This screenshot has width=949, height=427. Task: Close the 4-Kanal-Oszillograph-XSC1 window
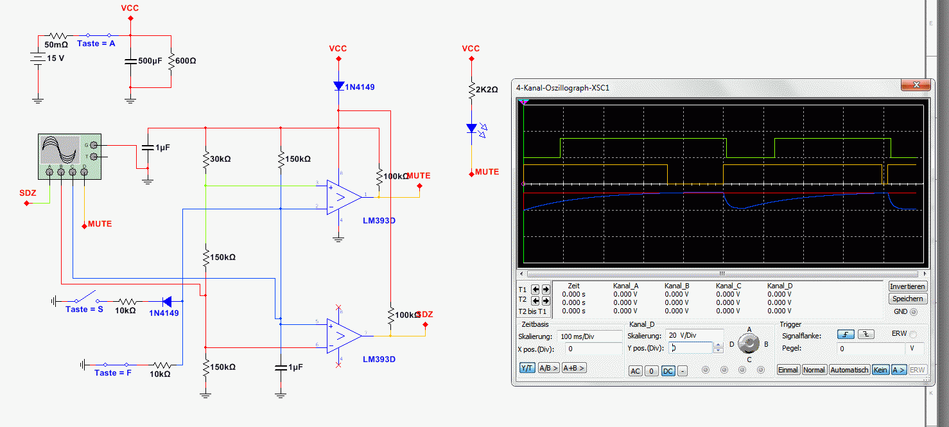(x=916, y=85)
